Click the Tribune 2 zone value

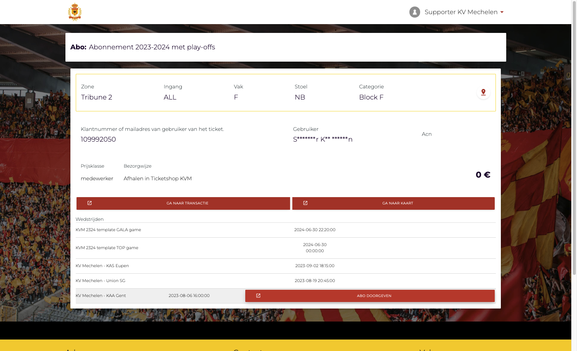[x=96, y=97]
